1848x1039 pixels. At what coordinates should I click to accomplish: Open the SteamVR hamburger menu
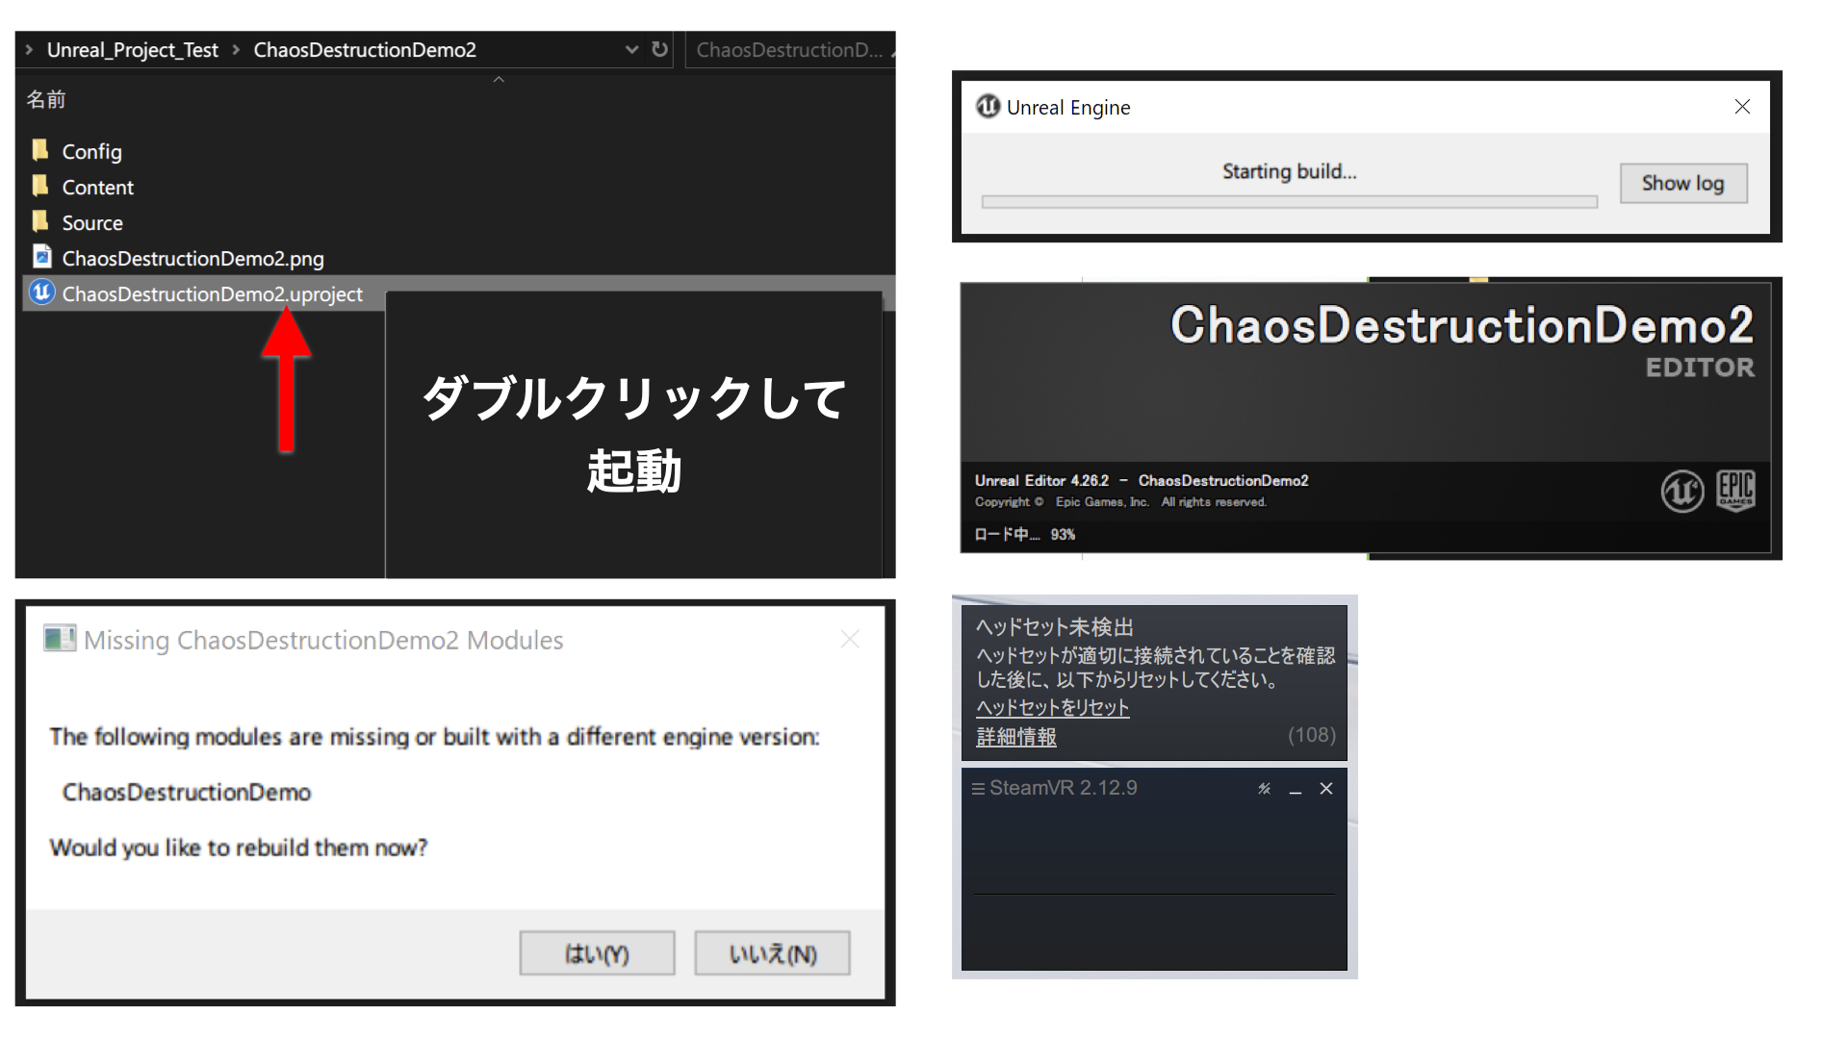[x=978, y=789]
